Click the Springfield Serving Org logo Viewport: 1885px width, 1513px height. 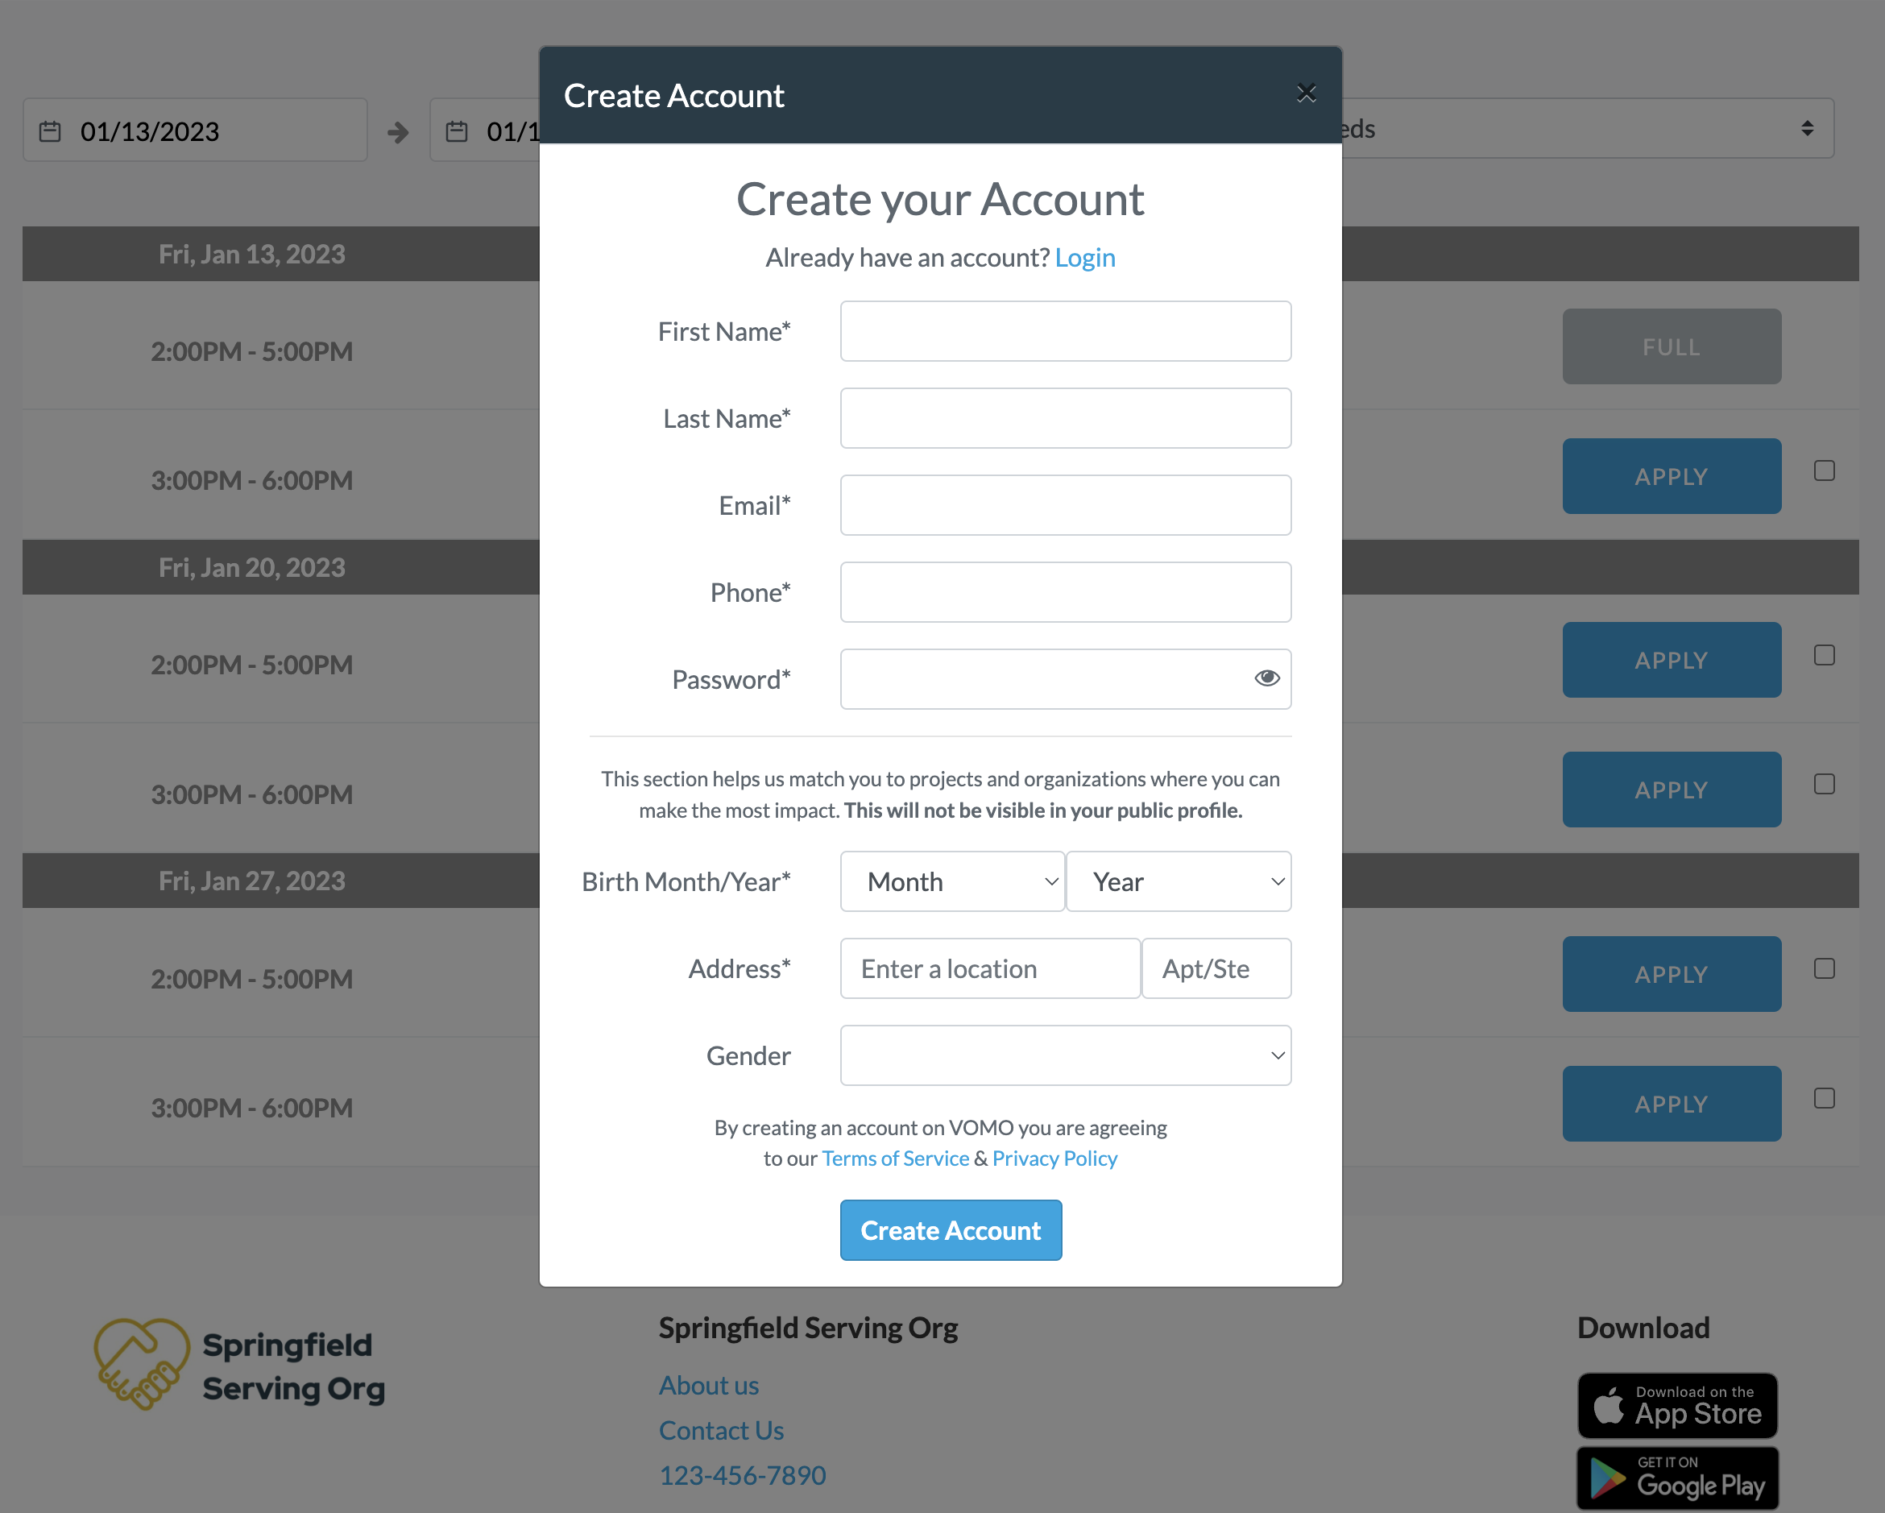coord(239,1364)
